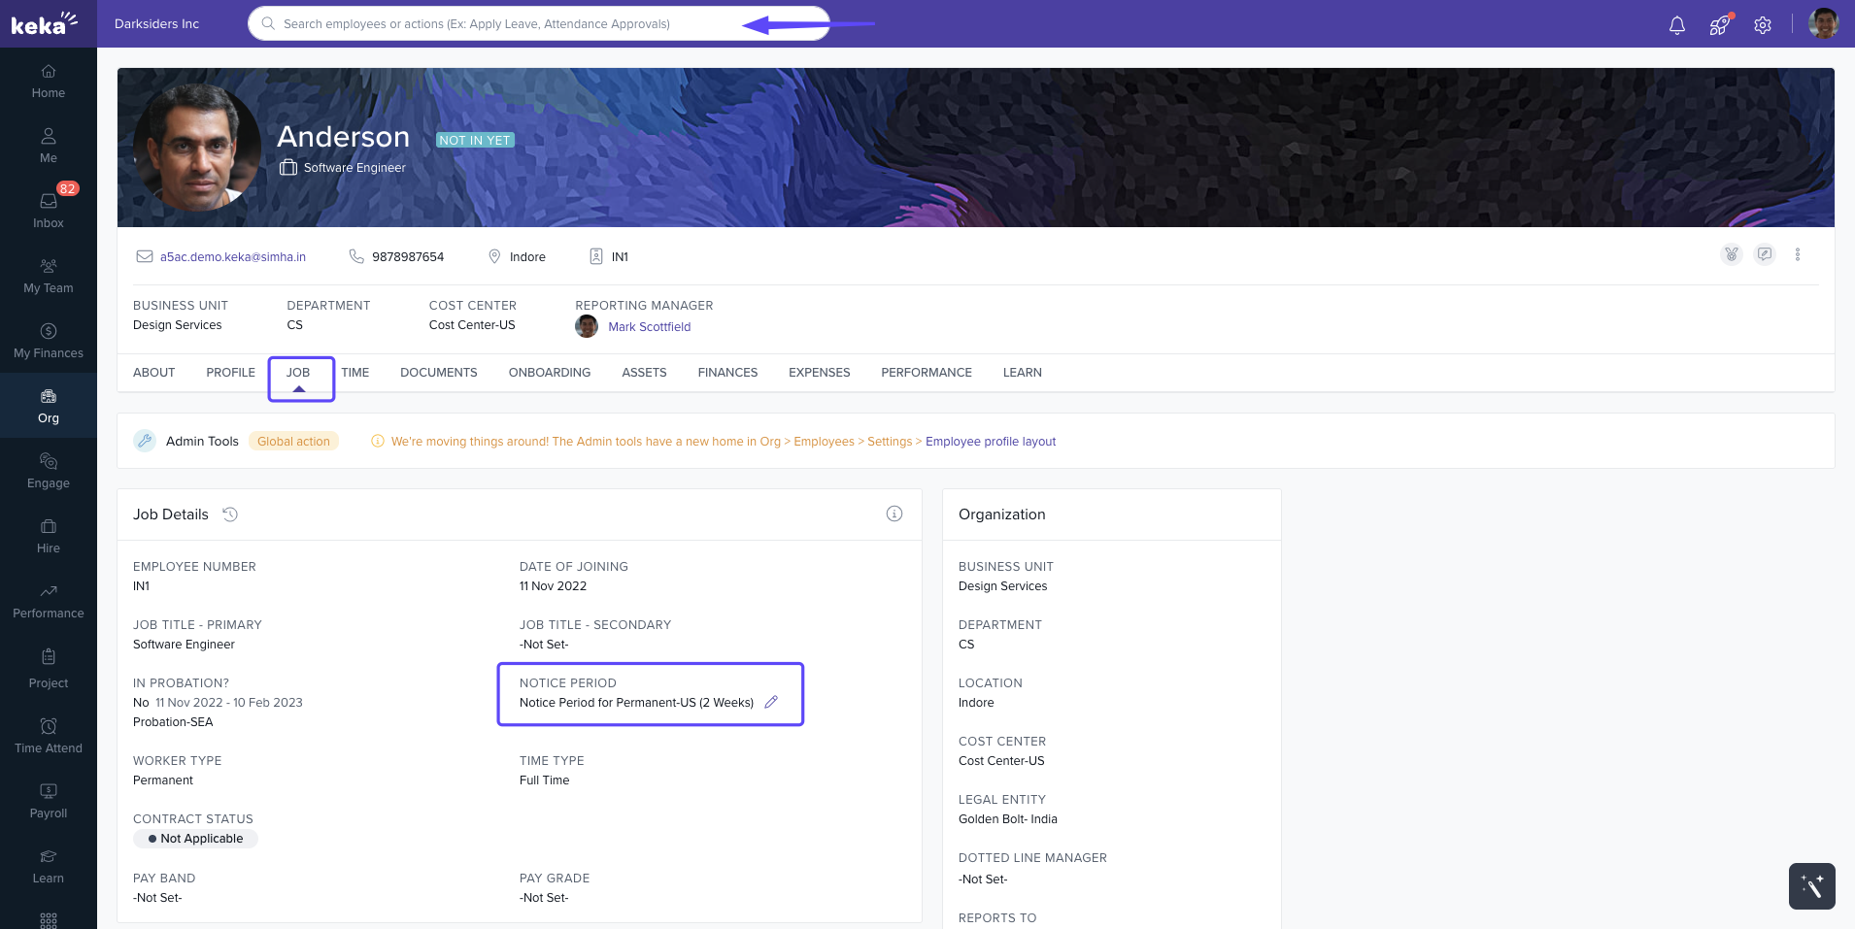Edit notice period with pencil icon
Viewport: 1855px width, 929px height.
(x=771, y=702)
